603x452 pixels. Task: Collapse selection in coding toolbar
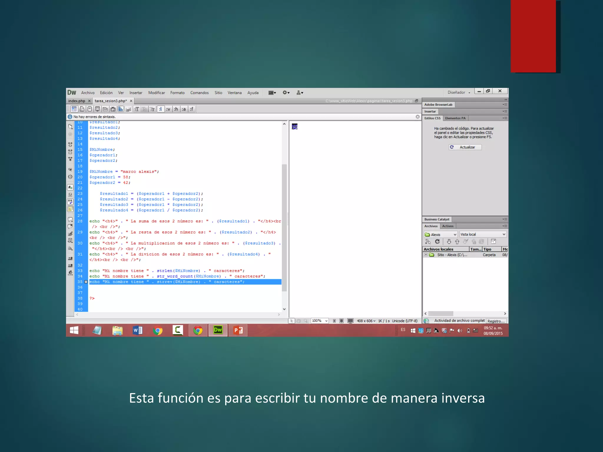pos(70,152)
